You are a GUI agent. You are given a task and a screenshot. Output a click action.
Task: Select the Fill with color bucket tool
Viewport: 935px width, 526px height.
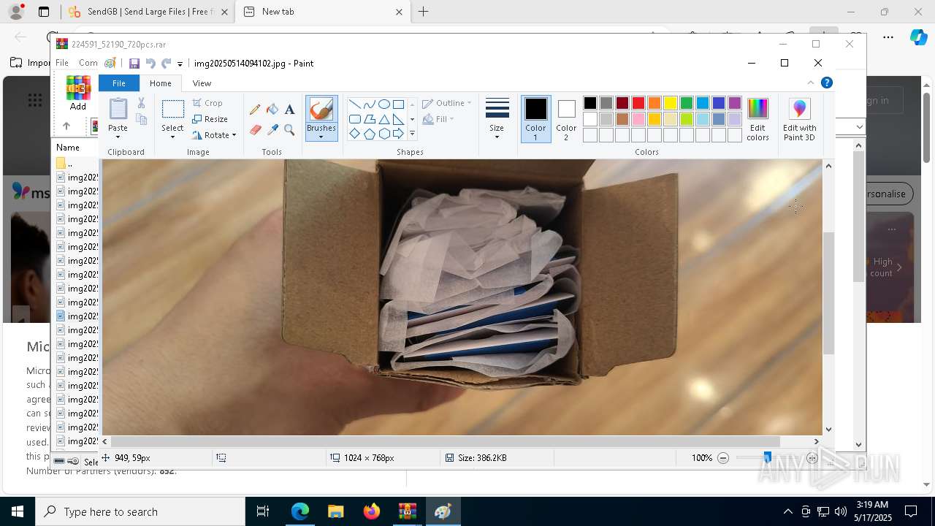(272, 110)
